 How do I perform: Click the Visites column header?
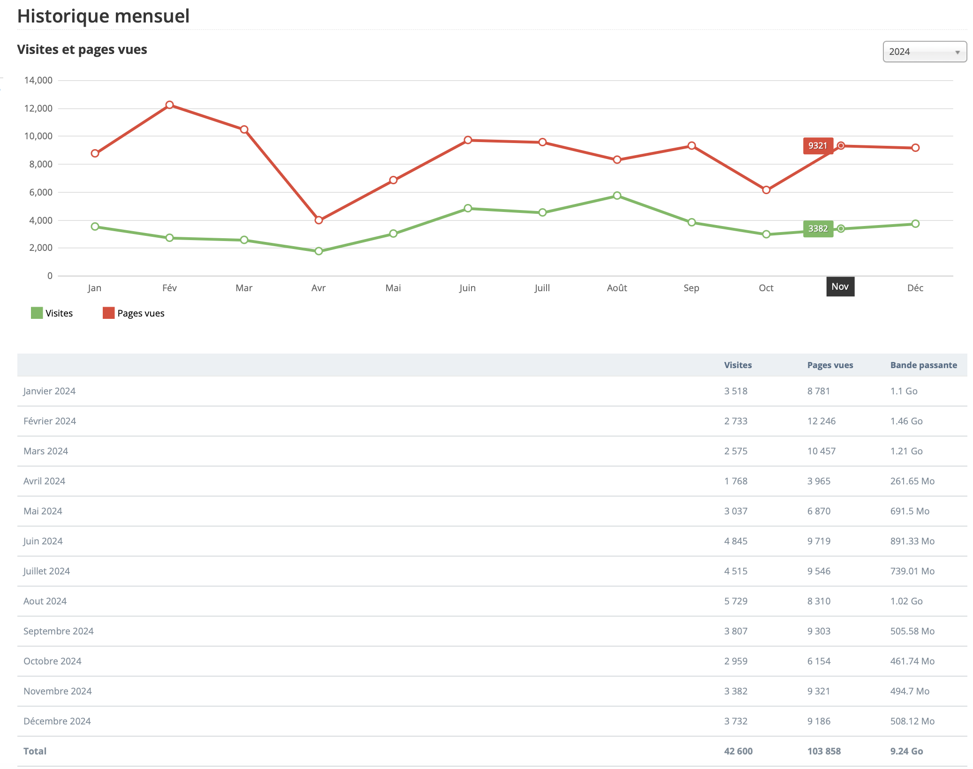pyautogui.click(x=738, y=365)
